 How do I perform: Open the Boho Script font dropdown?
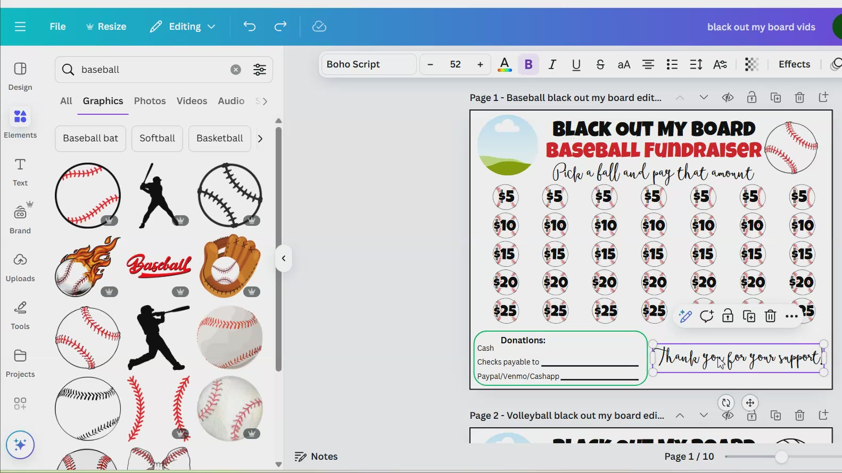369,64
